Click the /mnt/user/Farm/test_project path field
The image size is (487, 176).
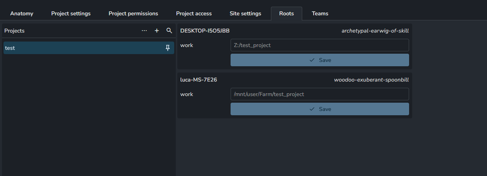point(319,94)
